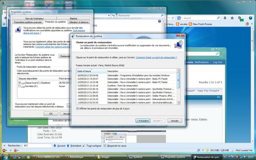Open the Adblock icon dropdown arrow
Image resolution: width=256 pixels, height=160 pixels.
click(6, 150)
